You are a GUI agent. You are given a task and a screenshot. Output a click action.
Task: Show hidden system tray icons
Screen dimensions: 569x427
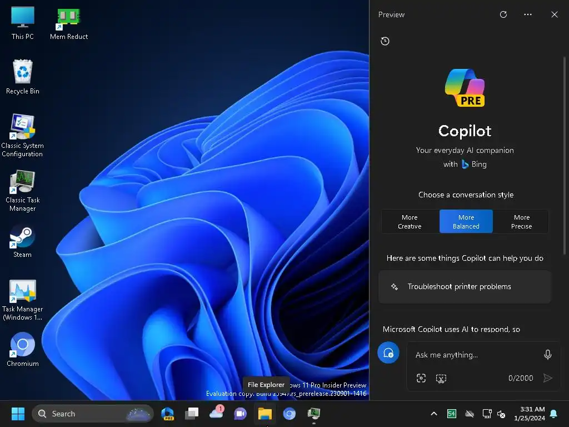pos(434,414)
